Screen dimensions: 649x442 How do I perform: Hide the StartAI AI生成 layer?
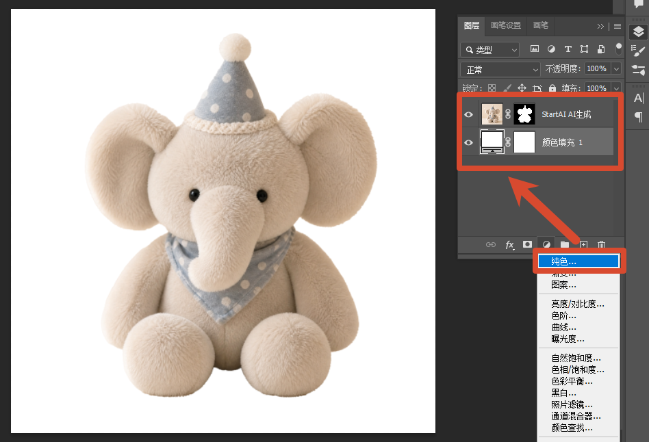point(468,115)
